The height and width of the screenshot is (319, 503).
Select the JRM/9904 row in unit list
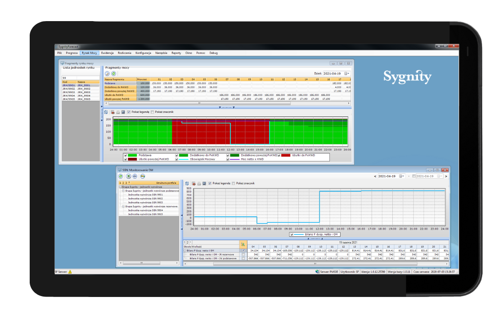(81, 96)
